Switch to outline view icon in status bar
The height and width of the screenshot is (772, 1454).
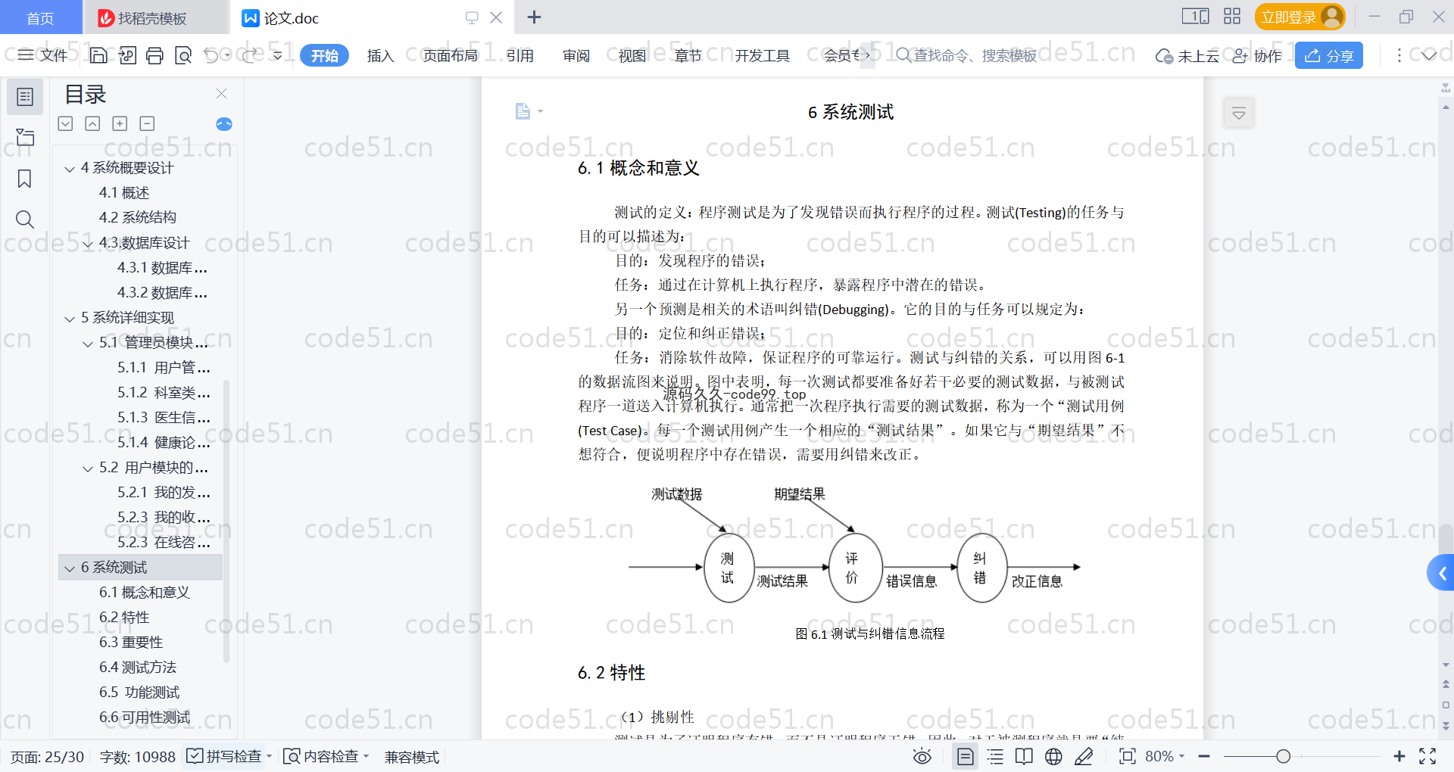[x=995, y=756]
